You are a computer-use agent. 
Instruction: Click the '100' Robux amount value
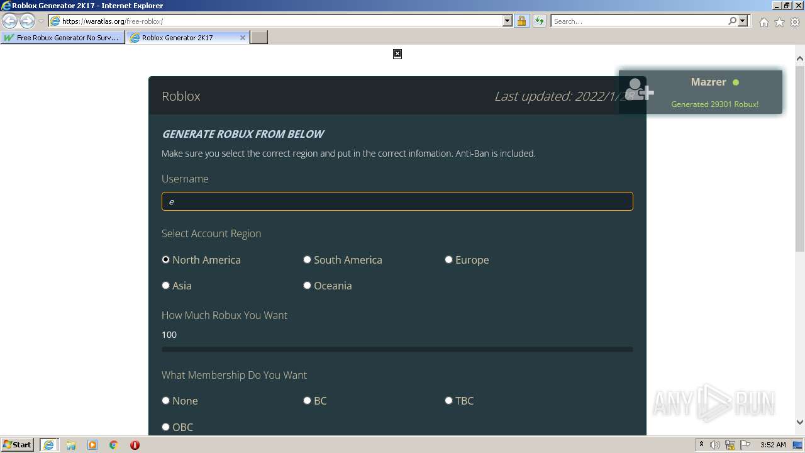(169, 335)
